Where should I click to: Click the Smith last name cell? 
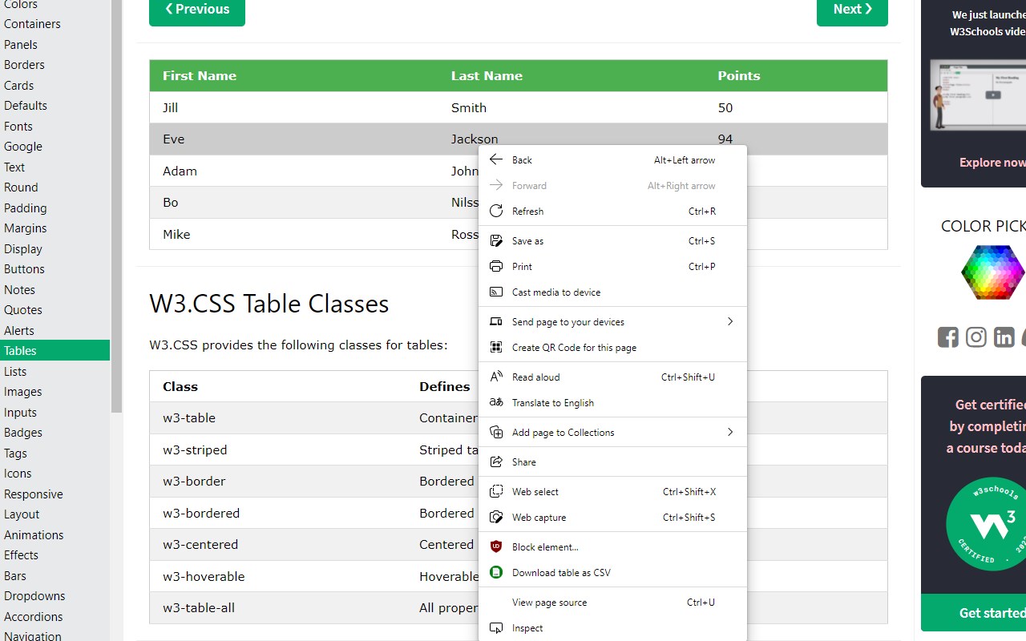(572, 107)
